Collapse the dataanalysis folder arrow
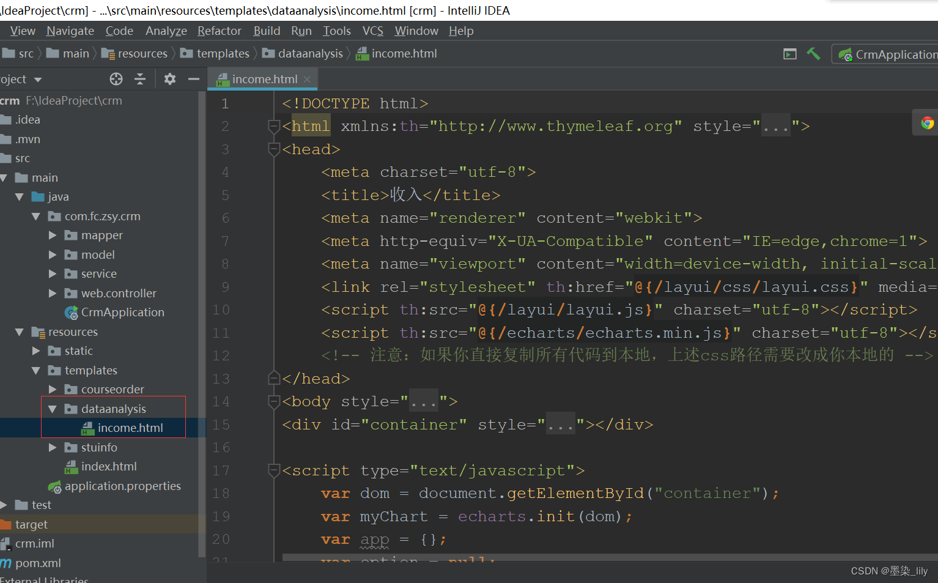 click(53, 409)
